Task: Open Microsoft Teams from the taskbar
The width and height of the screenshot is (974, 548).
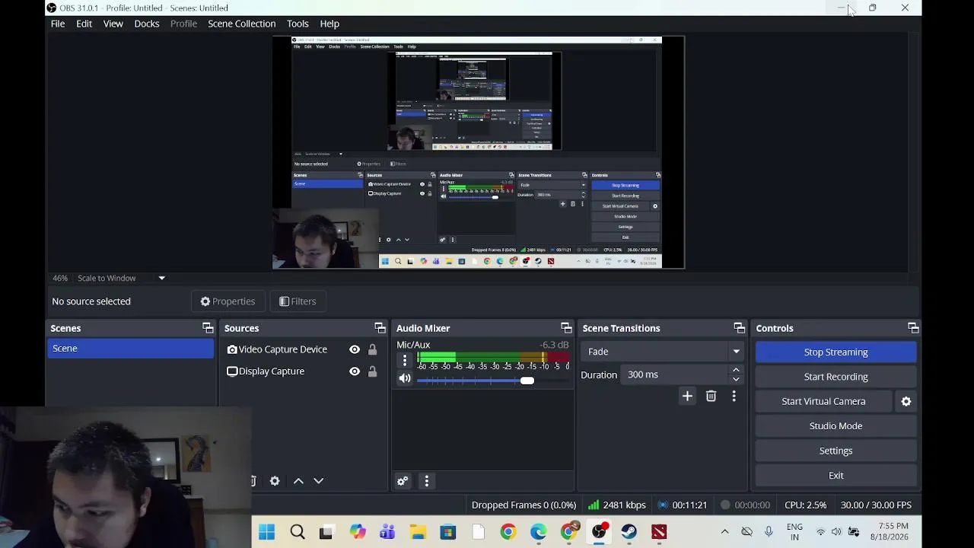Action: click(387, 532)
